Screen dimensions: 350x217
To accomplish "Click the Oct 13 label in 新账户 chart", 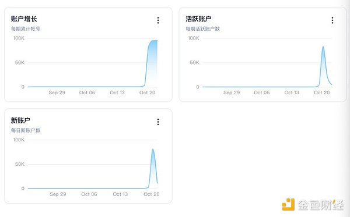I will point(120,194).
